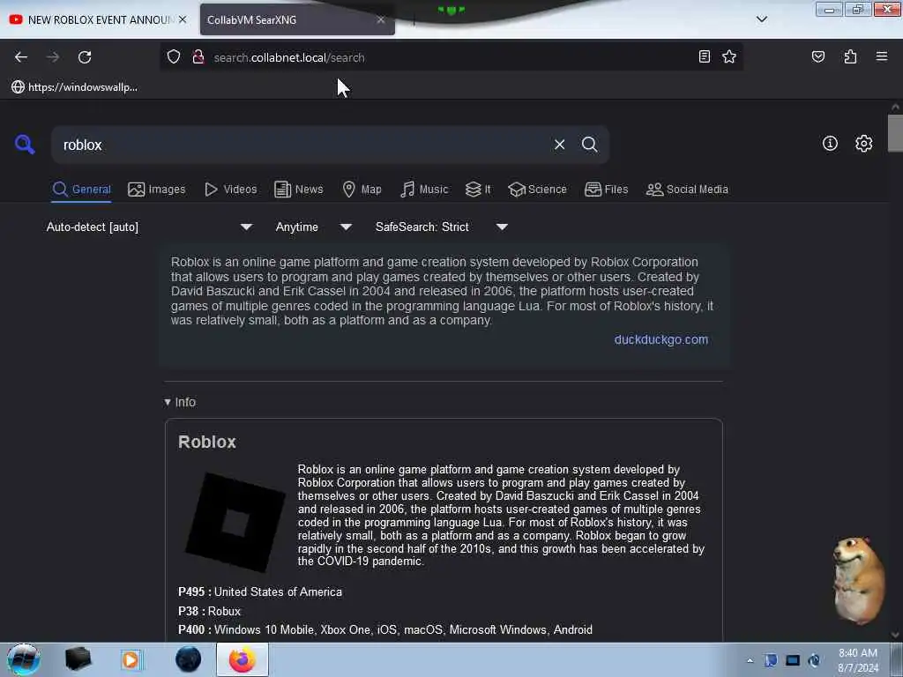Switch to News search category
The width and height of the screenshot is (903, 677).
(x=298, y=190)
